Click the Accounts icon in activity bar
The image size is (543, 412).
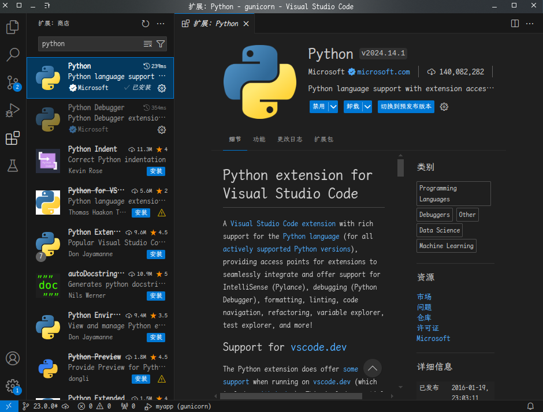(x=13, y=358)
